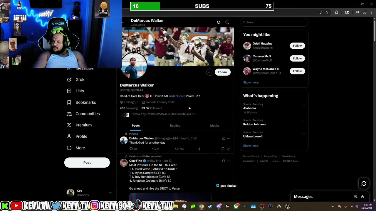The image size is (376, 211).
Task: Open more options on Clay Fink post
Action: (229, 161)
